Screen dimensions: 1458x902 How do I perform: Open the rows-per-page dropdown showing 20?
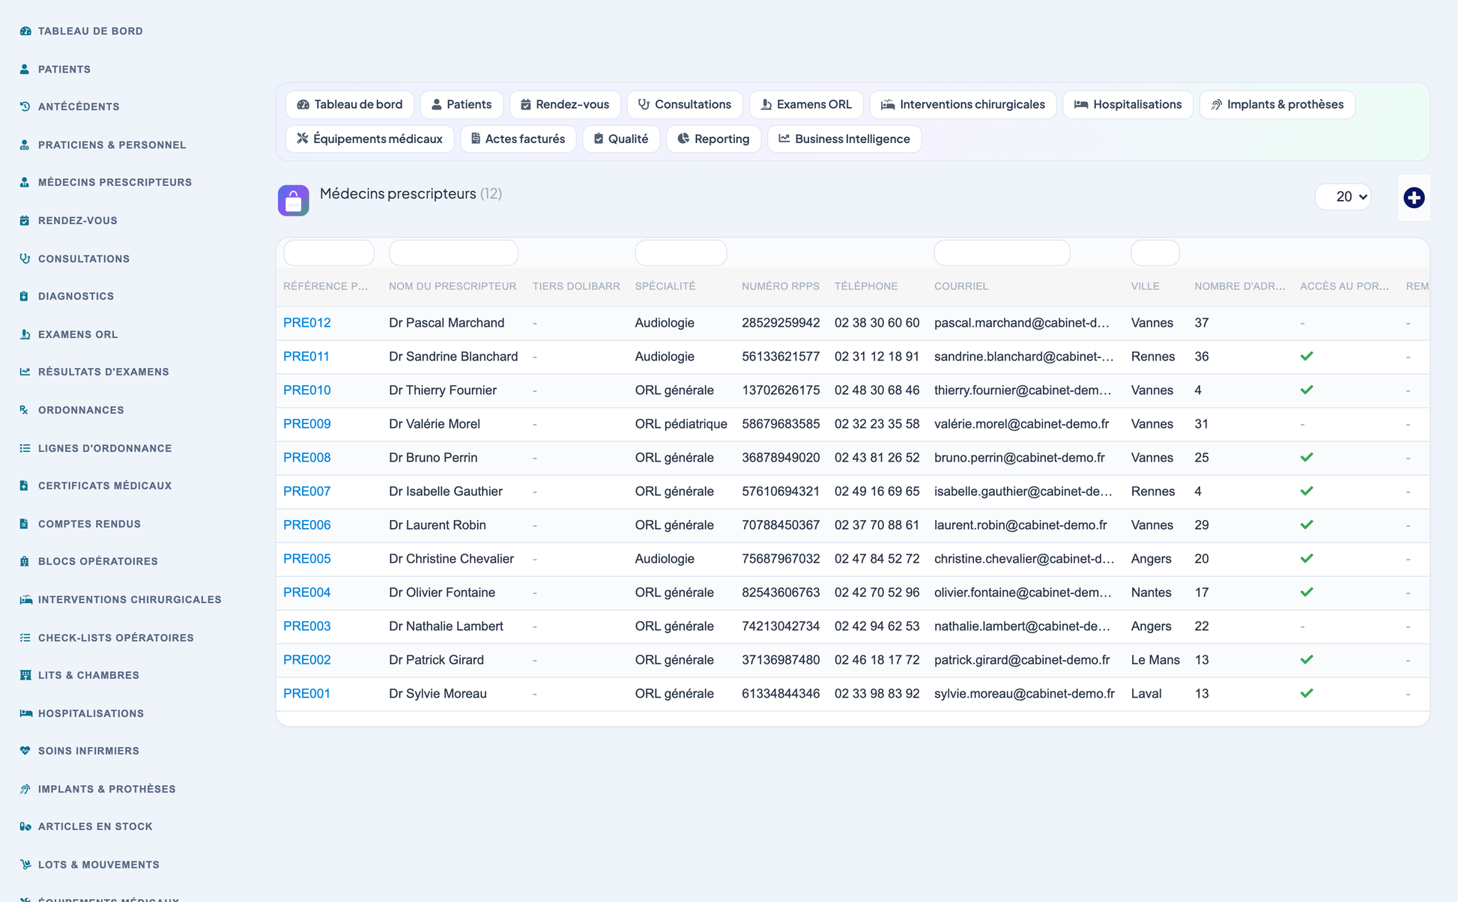pyautogui.click(x=1343, y=197)
